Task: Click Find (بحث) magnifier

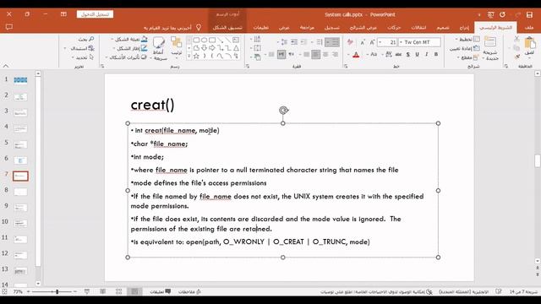Action: pyautogui.click(x=90, y=40)
